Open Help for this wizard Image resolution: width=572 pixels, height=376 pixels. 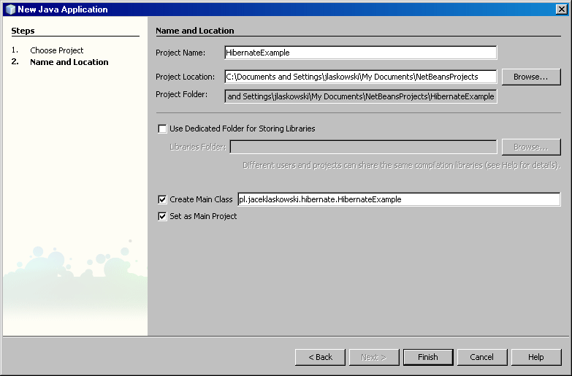(x=536, y=357)
